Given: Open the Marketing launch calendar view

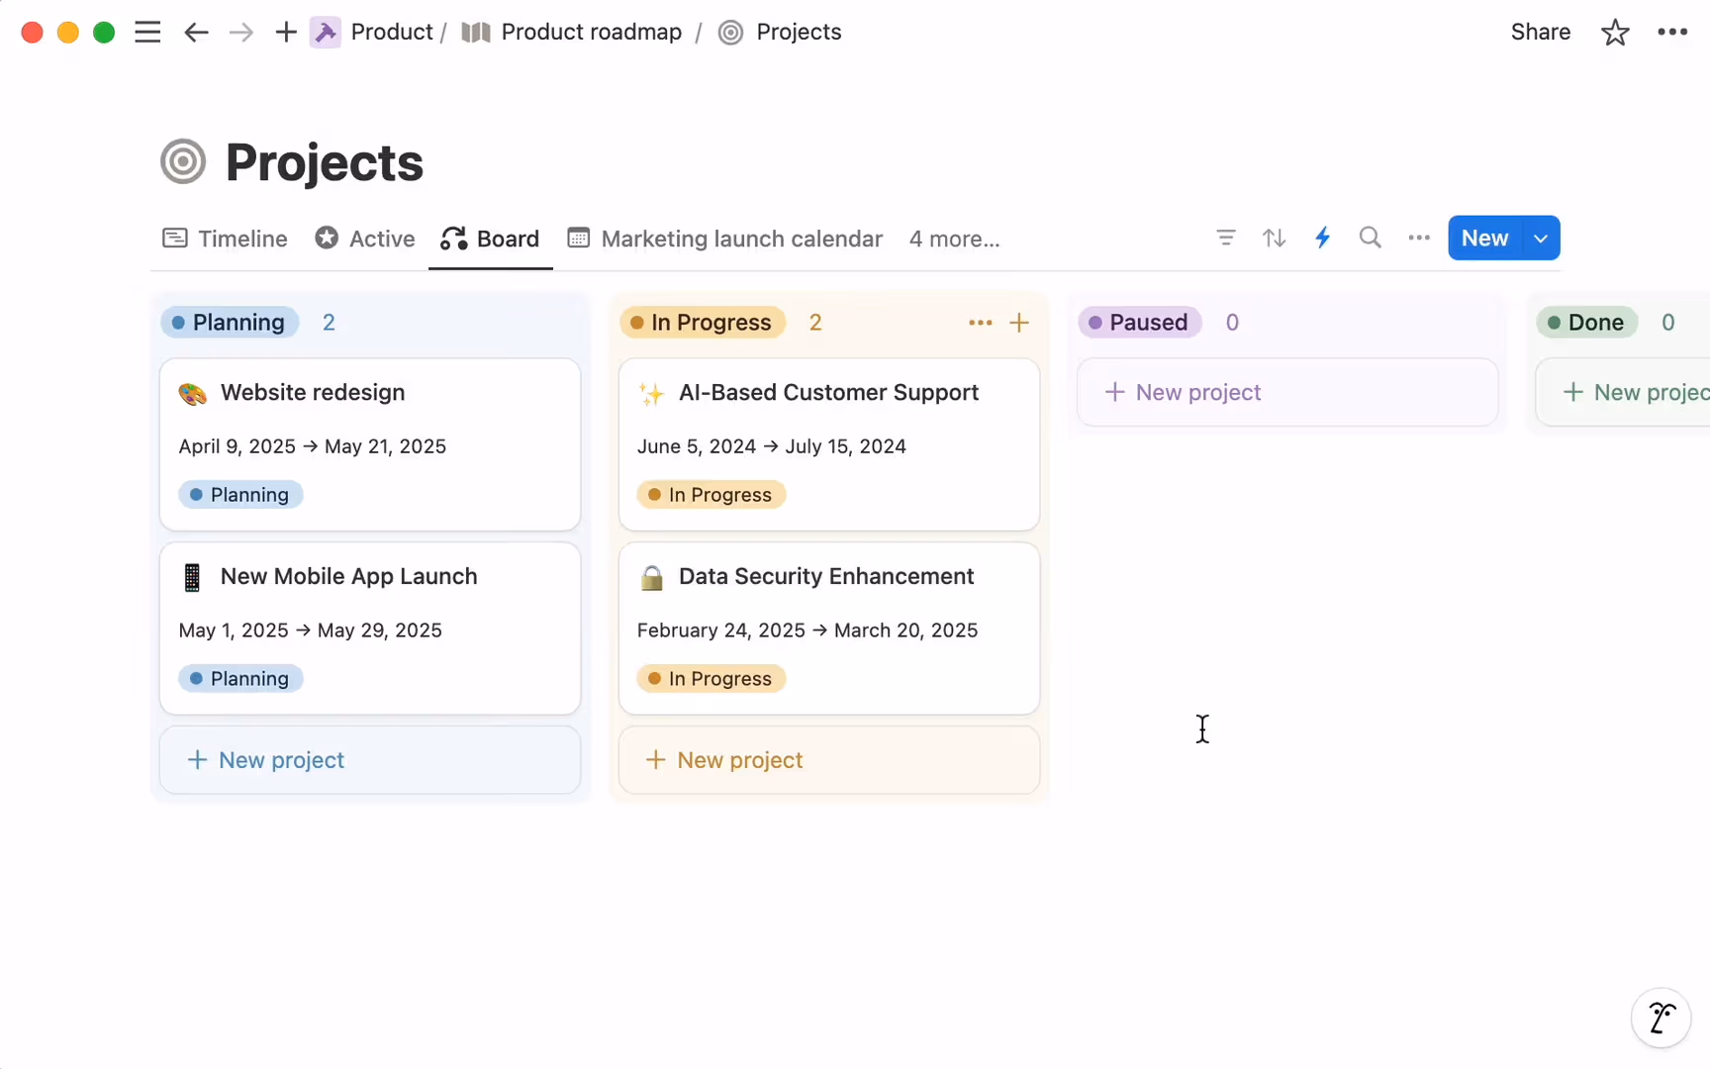Looking at the screenshot, I should [x=723, y=239].
